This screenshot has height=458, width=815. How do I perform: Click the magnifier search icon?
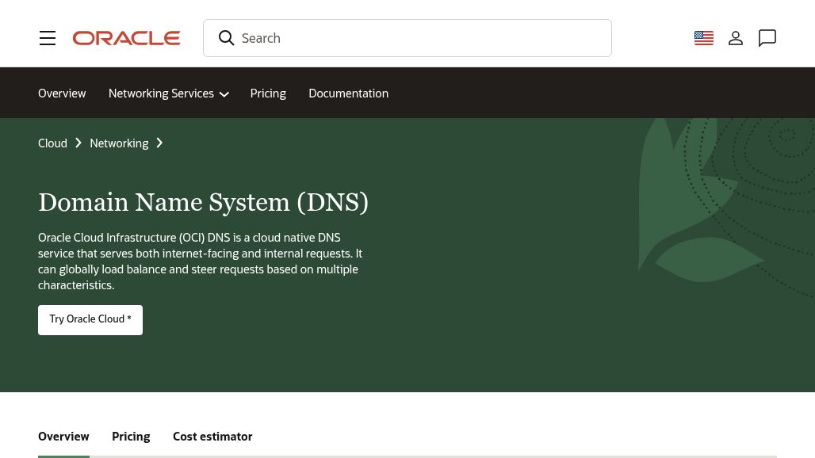point(226,38)
